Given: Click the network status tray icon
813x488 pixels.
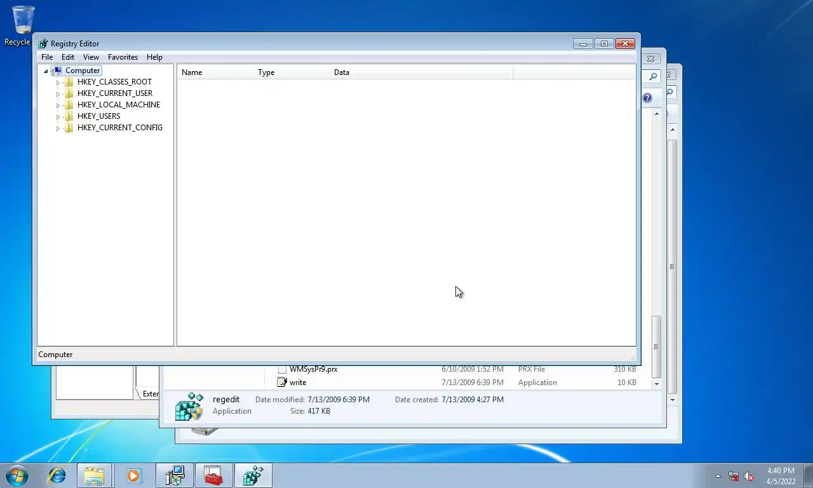Looking at the screenshot, I should click(x=734, y=476).
